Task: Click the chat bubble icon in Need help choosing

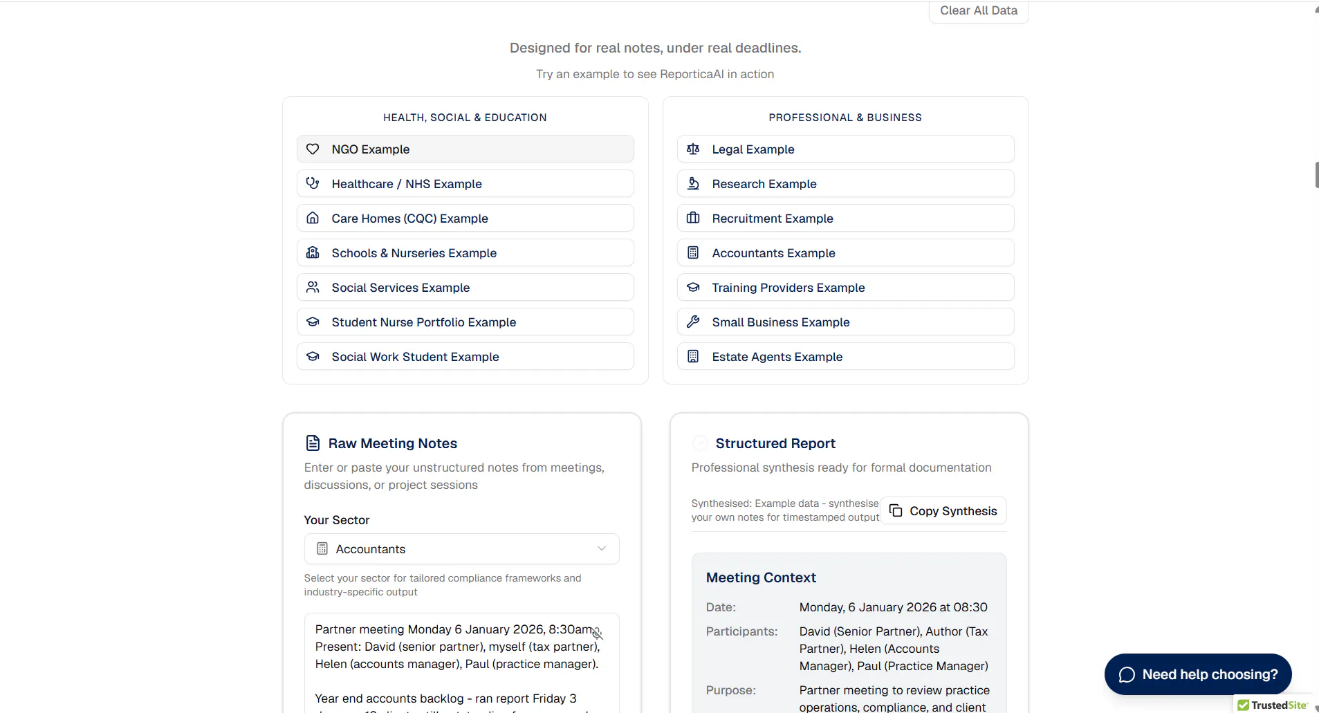Action: click(x=1127, y=674)
